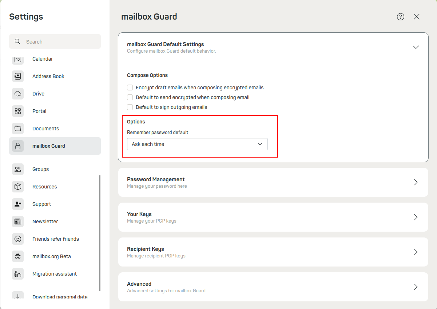Select Newsletter in the sidebar
This screenshot has height=309, width=437.
coord(45,221)
